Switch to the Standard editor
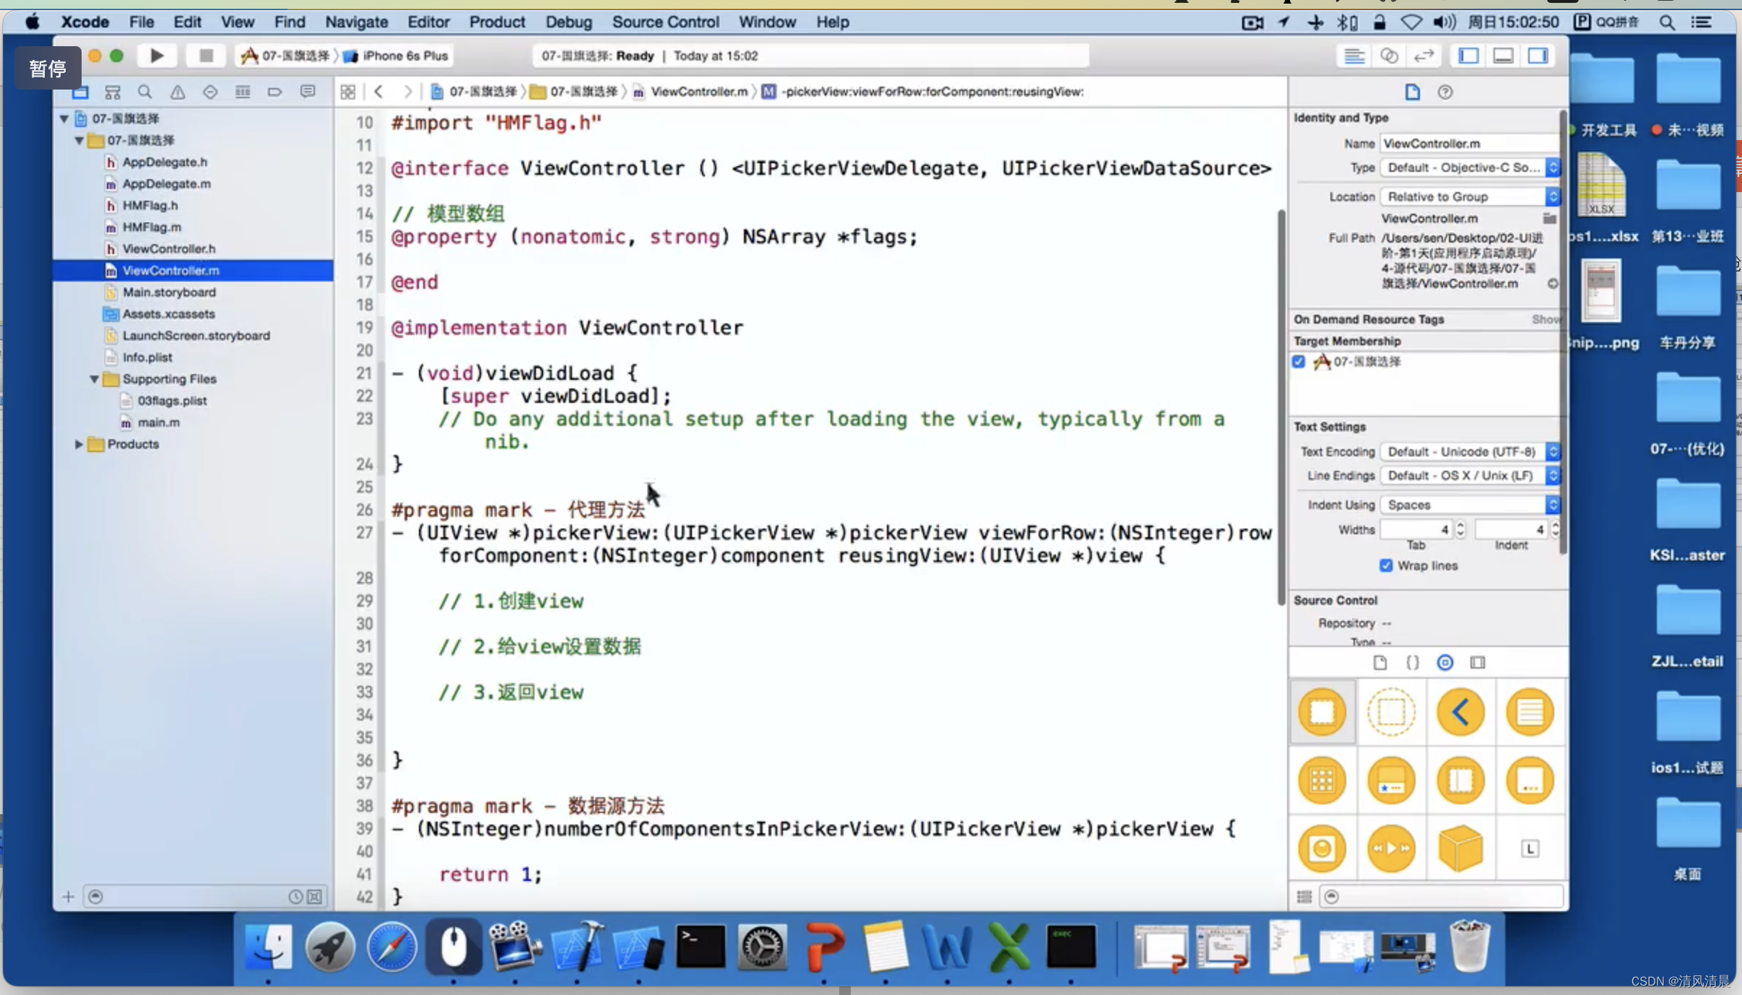The image size is (1742, 995). coord(1354,56)
